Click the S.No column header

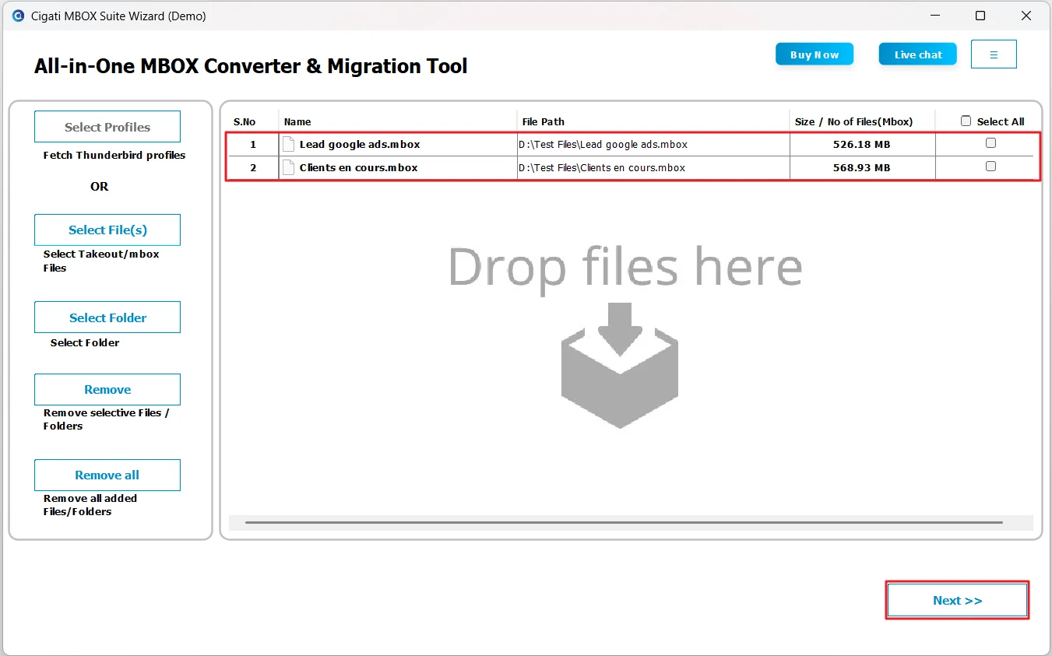[245, 121]
